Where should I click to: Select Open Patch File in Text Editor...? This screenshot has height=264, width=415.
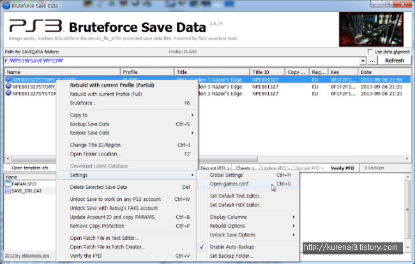104,238
